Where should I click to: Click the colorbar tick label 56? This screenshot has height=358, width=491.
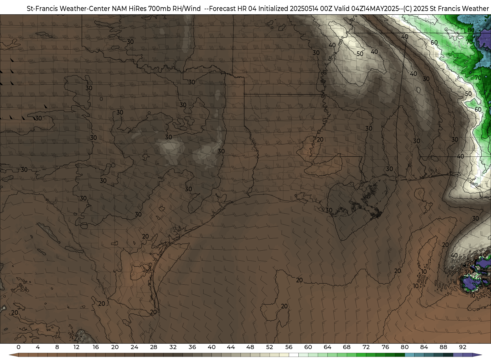(x=289, y=347)
